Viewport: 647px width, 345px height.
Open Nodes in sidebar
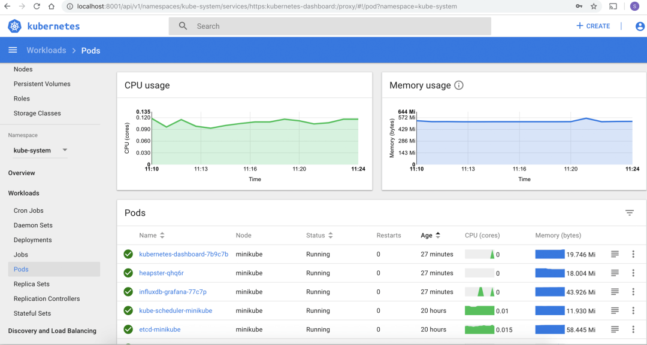pyautogui.click(x=23, y=69)
